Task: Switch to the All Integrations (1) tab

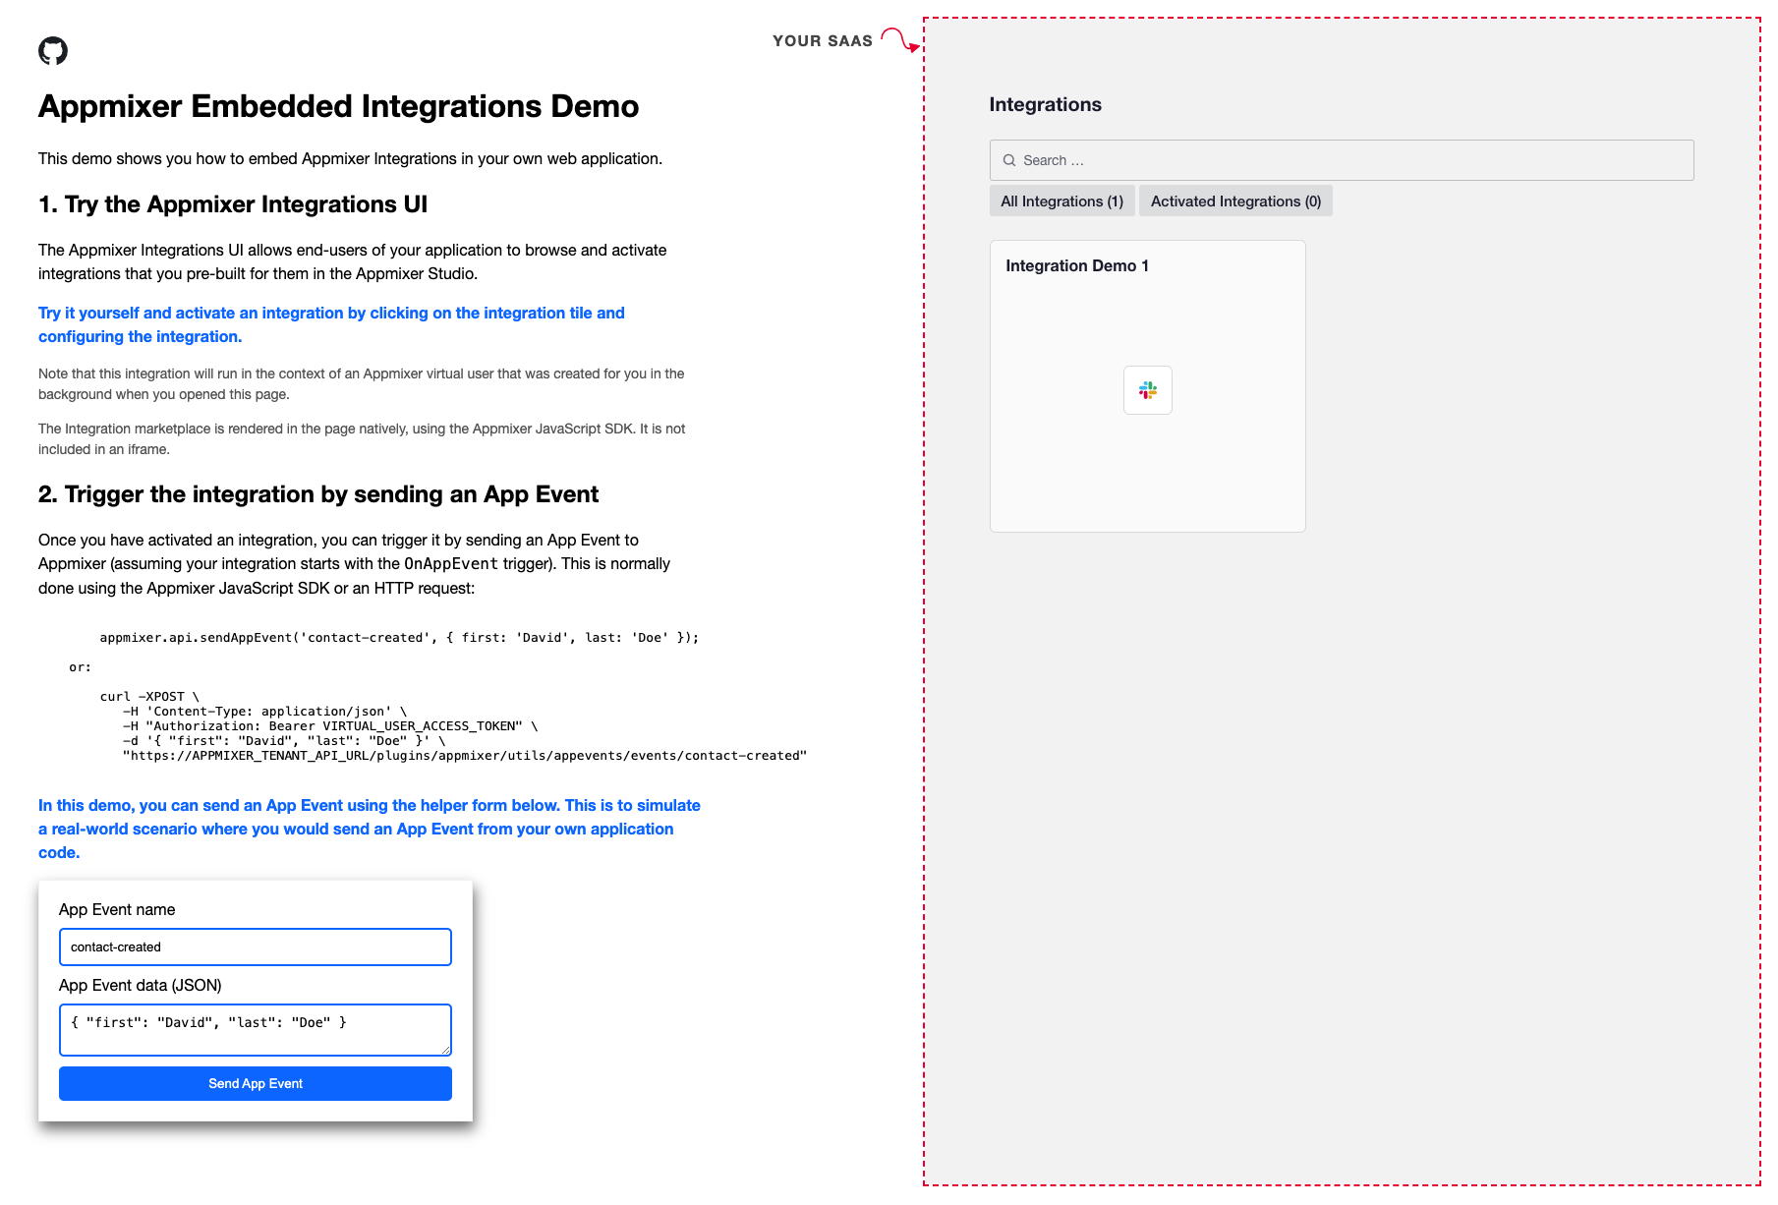Action: (x=1061, y=201)
